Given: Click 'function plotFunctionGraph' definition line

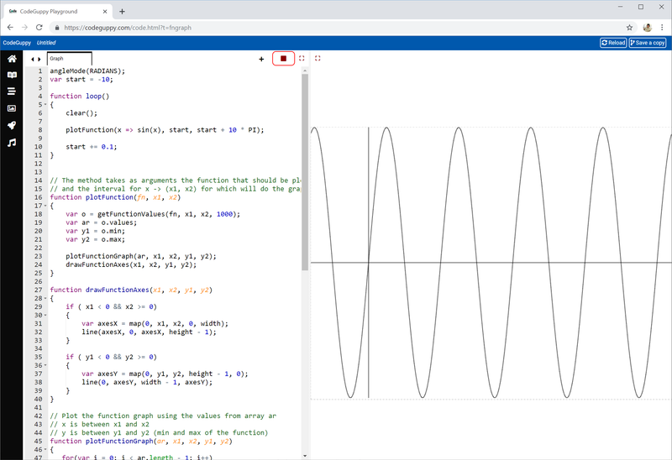Looking at the screenshot, I should [141, 442].
